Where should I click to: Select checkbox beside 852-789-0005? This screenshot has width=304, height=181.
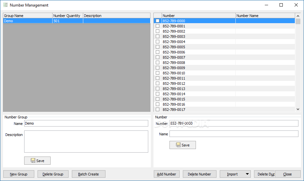click(x=158, y=47)
